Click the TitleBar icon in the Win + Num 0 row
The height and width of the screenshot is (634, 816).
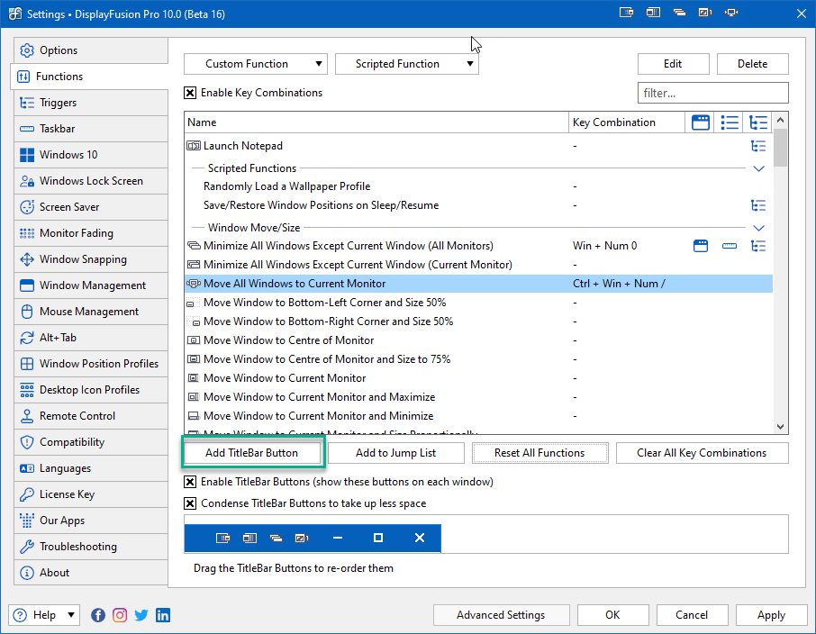pyautogui.click(x=701, y=246)
